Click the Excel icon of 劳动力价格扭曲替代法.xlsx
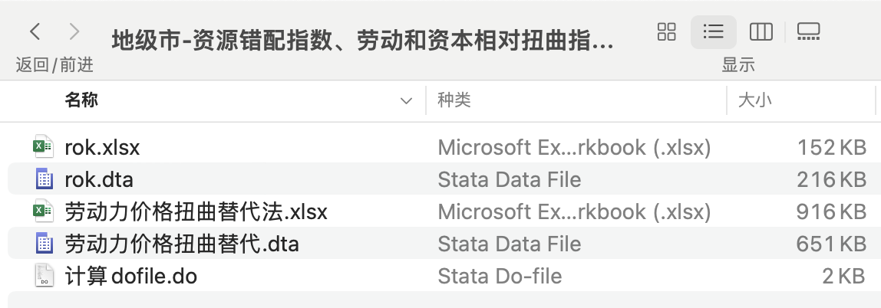This screenshot has width=881, height=308. [43, 211]
